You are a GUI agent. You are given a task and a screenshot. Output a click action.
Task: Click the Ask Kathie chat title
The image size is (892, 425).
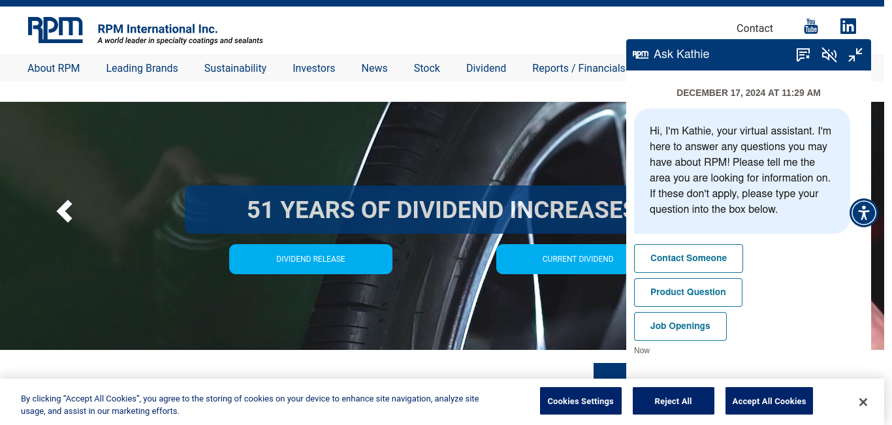681,54
